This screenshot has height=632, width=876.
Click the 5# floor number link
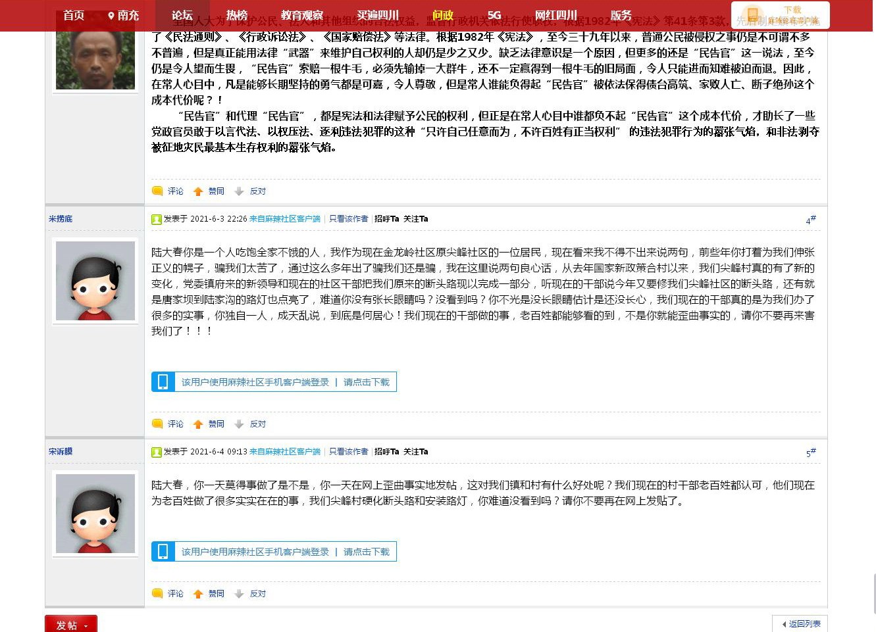[x=810, y=453]
